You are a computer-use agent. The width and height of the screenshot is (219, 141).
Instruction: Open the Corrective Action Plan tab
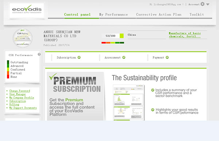(159, 15)
